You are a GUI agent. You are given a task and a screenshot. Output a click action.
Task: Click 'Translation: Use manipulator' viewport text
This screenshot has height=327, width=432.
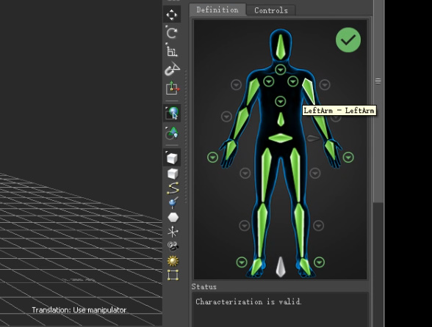(79, 310)
